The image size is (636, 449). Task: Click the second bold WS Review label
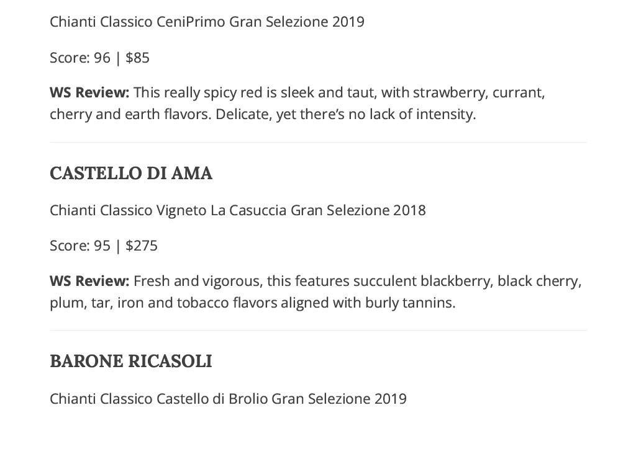pyautogui.click(x=89, y=281)
